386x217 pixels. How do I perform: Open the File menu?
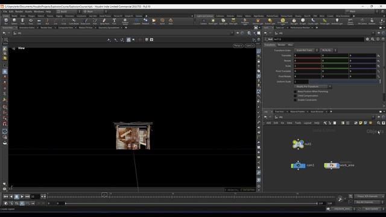[x=5, y=11]
